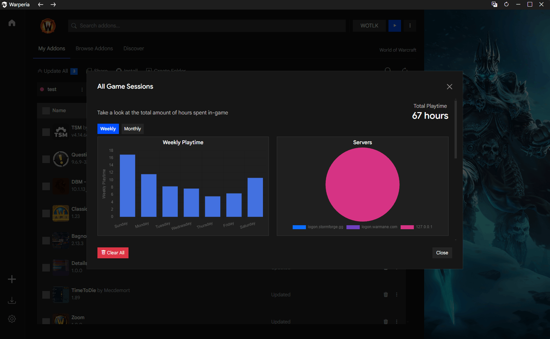Open the WOTLK version selector
Screen dimensions: 550x339
[369, 26]
